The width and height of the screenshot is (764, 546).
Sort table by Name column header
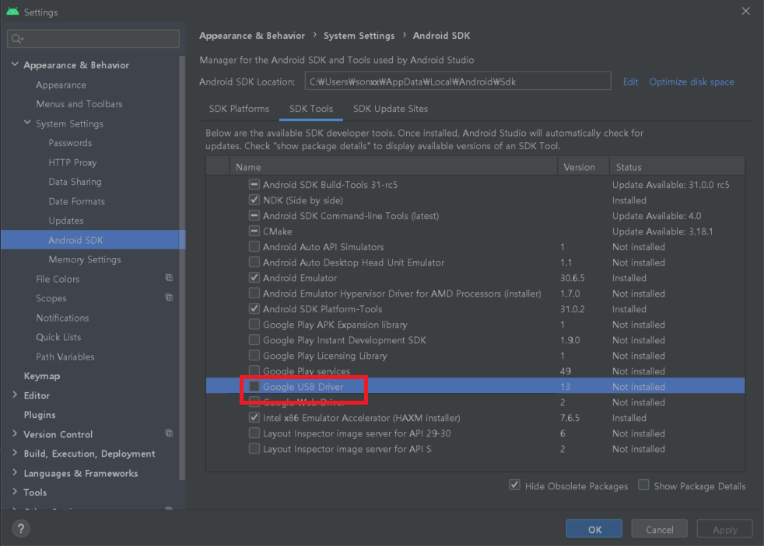coord(394,167)
